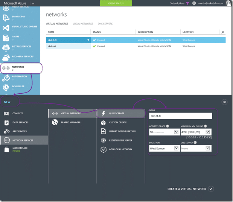Click the Quick Create lightning icon

[x=104, y=114]
